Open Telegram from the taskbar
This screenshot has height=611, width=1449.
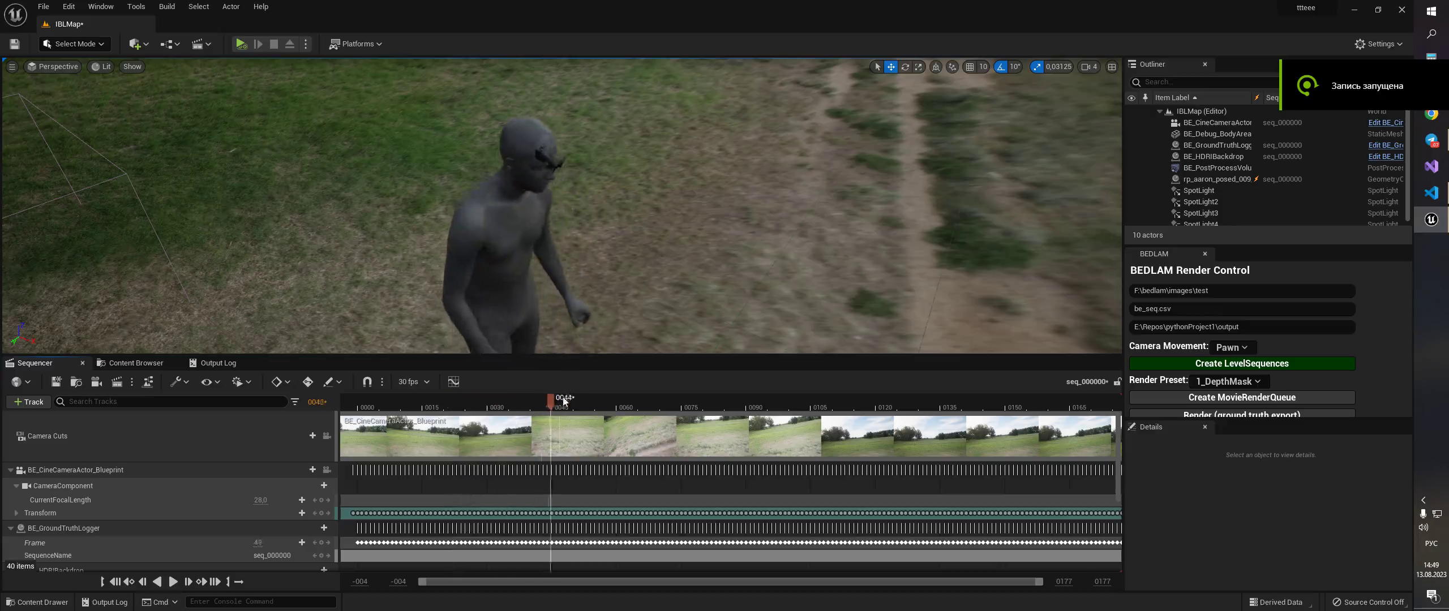click(x=1431, y=140)
